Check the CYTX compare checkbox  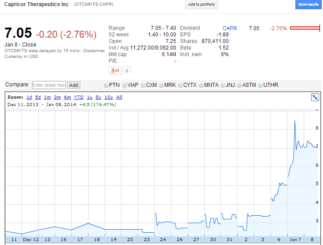(x=180, y=85)
